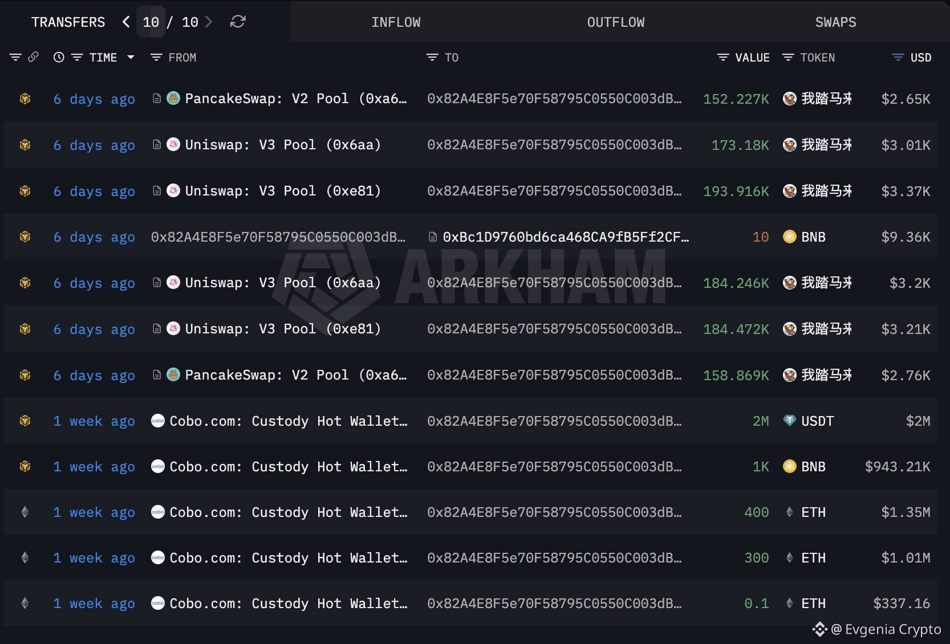The width and height of the screenshot is (950, 644).
Task: Open Cobo.com Custody Hot Wallet in USDT row
Action: click(289, 421)
